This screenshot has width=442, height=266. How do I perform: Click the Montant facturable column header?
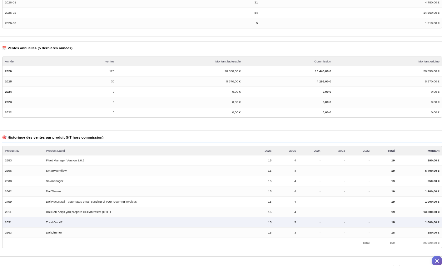tap(228, 62)
